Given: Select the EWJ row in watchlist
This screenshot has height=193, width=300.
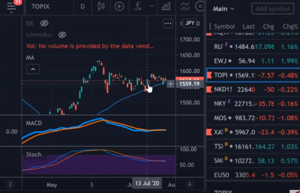Looking at the screenshot, I should (x=253, y=61).
